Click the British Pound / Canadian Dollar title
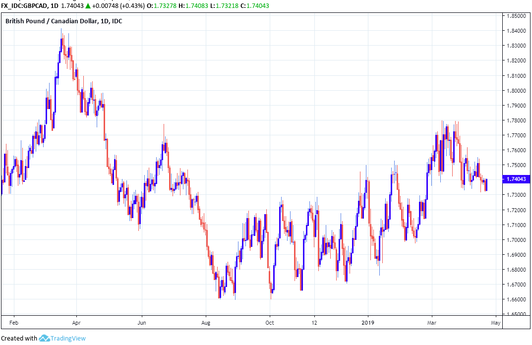532x345 pixels. coord(50,21)
